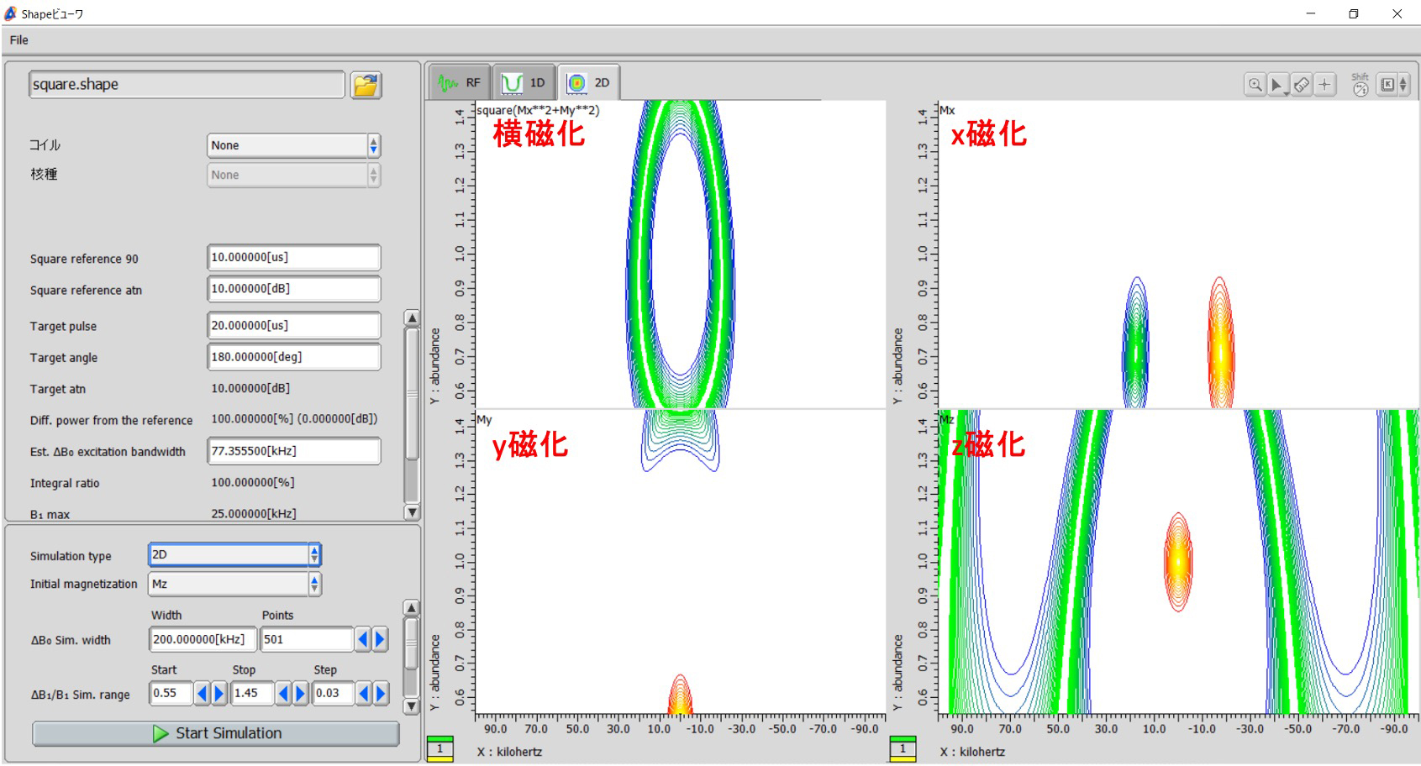Open the File menu
This screenshot has height=766, width=1421.
[18, 40]
